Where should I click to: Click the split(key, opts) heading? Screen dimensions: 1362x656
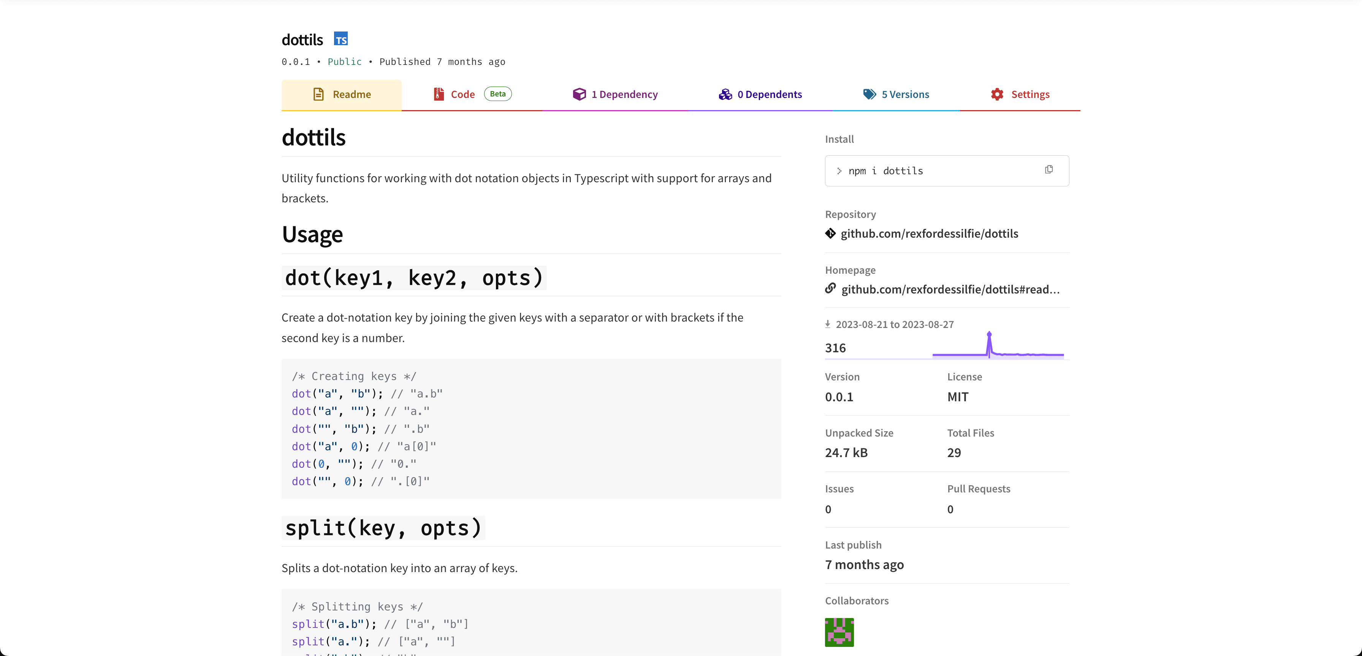383,528
